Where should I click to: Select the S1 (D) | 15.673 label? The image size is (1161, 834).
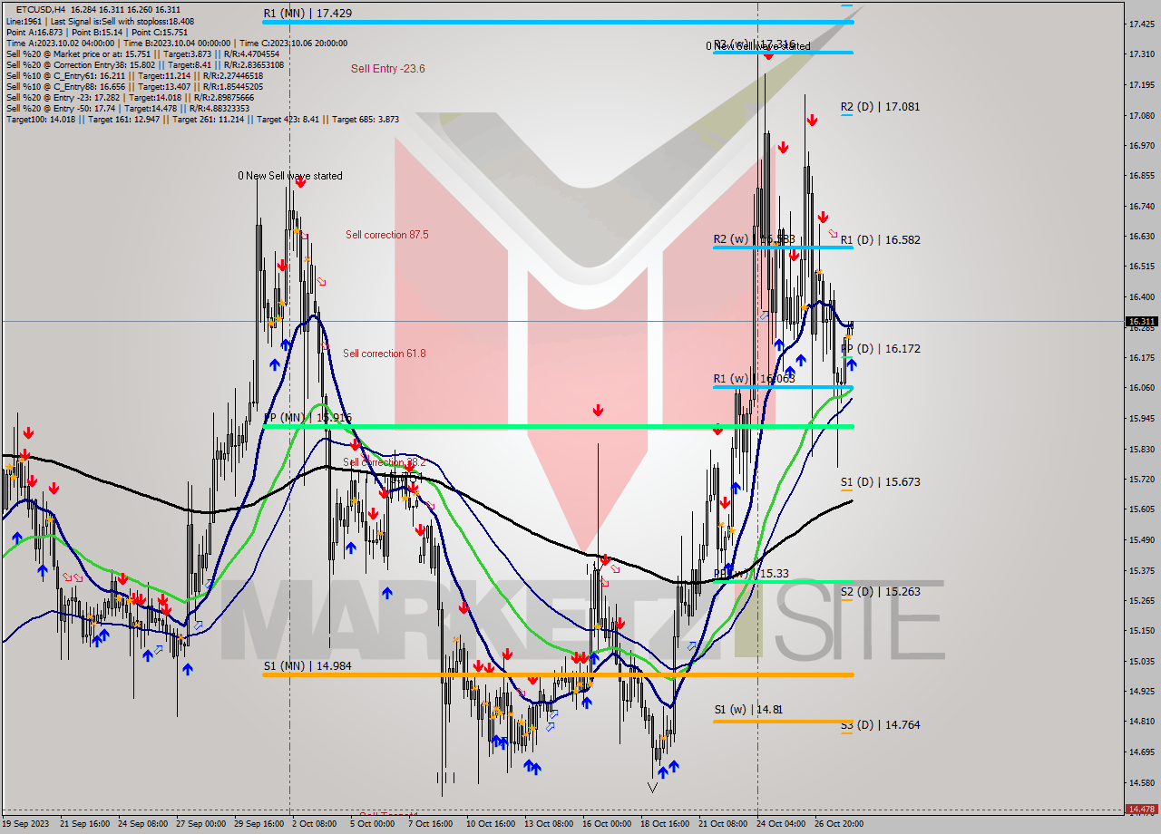(880, 482)
